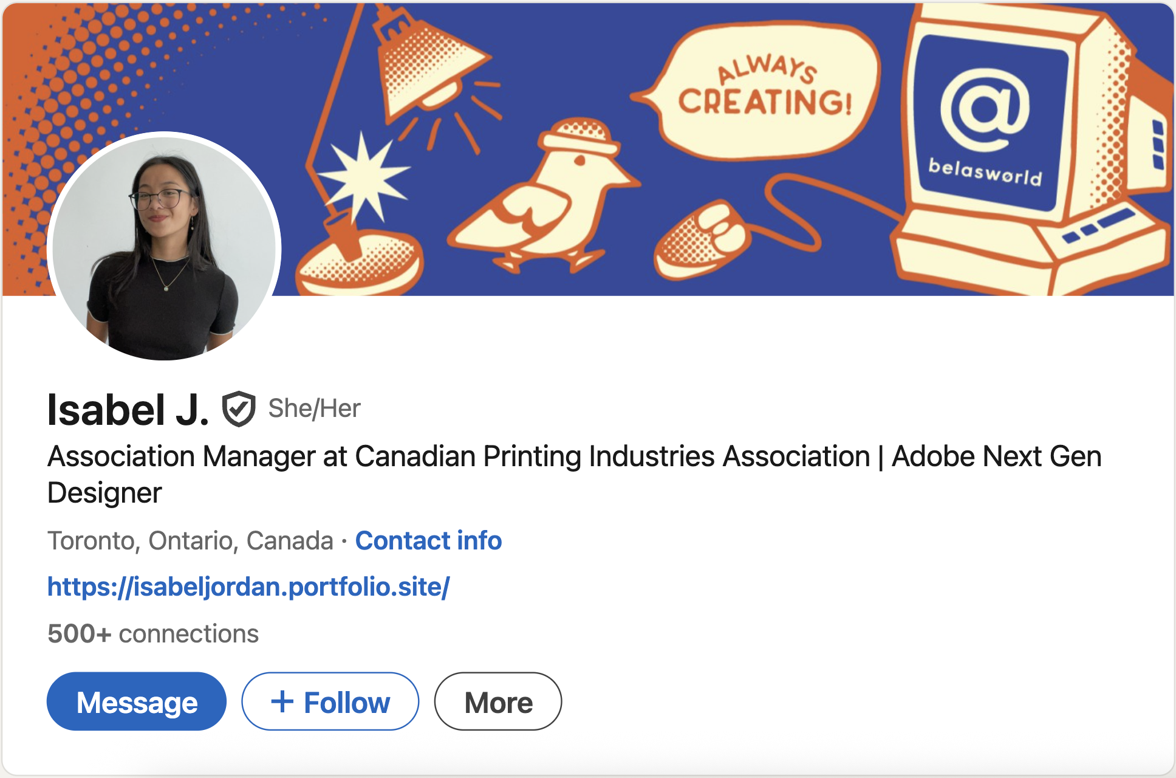Click the plus icon on Follow button
This screenshot has height=778, width=1176.
(282, 701)
